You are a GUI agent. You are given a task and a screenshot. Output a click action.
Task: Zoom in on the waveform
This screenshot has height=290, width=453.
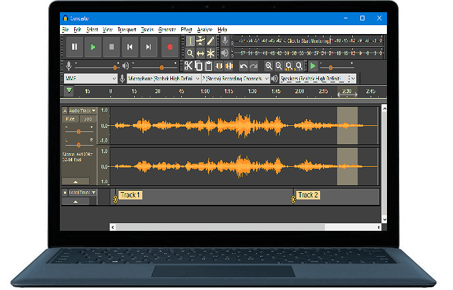[x=268, y=66]
